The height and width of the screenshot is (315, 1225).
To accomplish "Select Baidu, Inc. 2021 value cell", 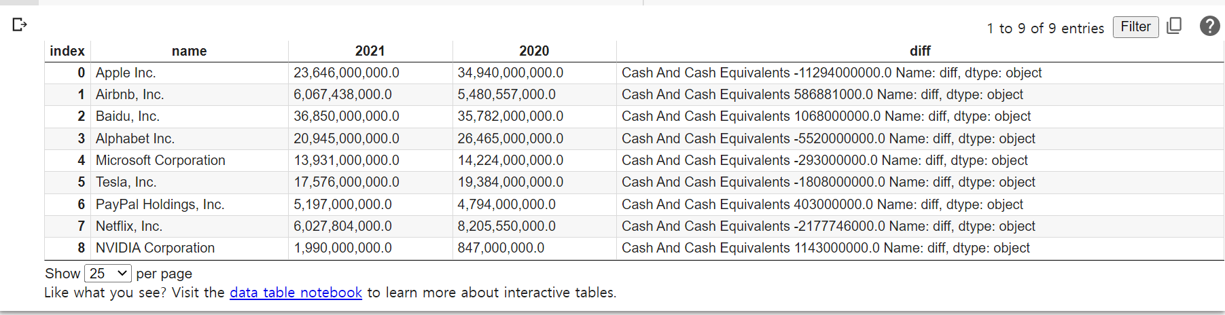I will pos(370,116).
